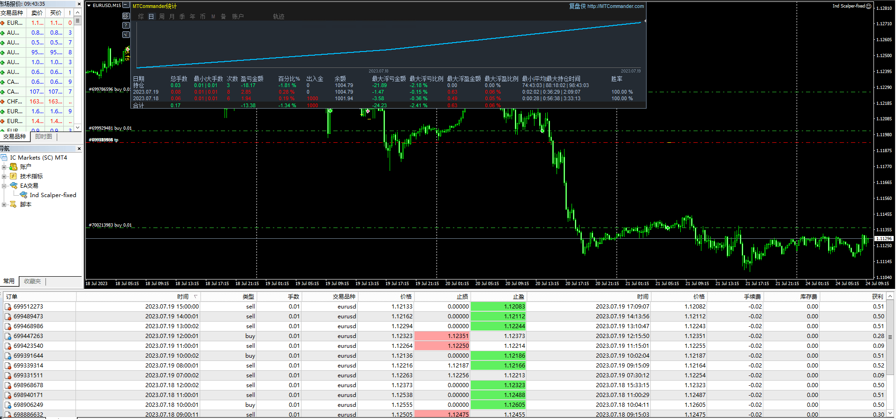The height and width of the screenshot is (419, 896).
Task: Select the 交易品种 tab in Market Watch
Action: click(15, 137)
